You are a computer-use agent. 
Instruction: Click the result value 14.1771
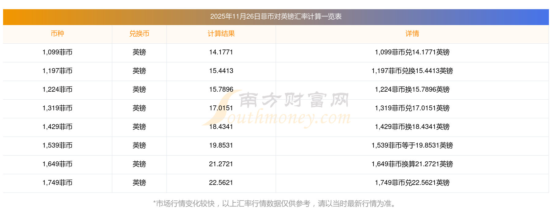(x=221, y=52)
